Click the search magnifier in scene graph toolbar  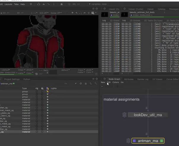pos(96,84)
